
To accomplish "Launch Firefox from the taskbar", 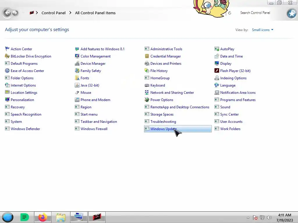I will click(x=42, y=217).
